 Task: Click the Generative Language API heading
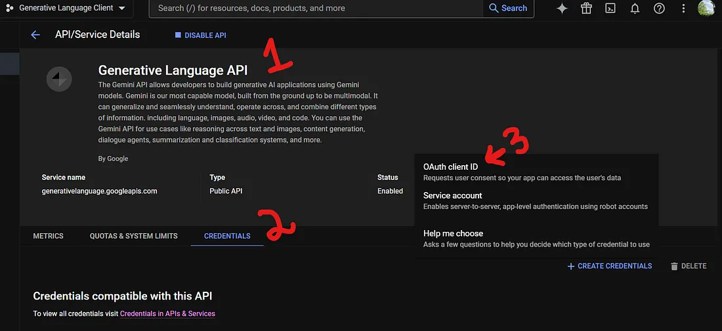click(173, 70)
